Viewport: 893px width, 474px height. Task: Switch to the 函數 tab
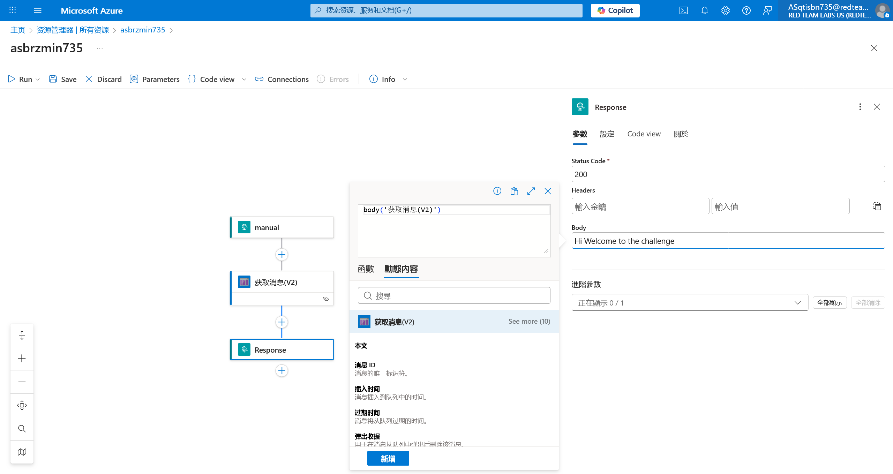coord(366,269)
